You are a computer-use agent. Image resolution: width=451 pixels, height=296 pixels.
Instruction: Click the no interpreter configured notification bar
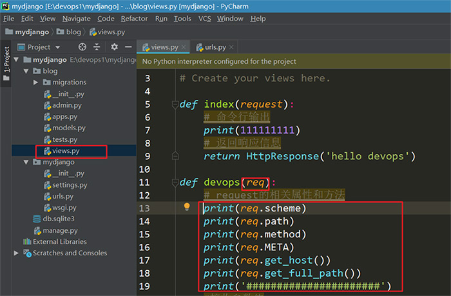[x=219, y=62]
